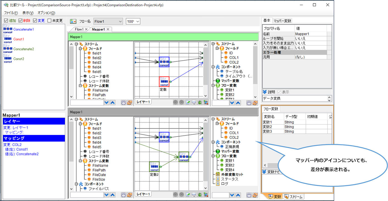The image size is (388, 201).
Task: Click the speech bubble comment icon in upper mapper
Action: click(x=194, y=102)
